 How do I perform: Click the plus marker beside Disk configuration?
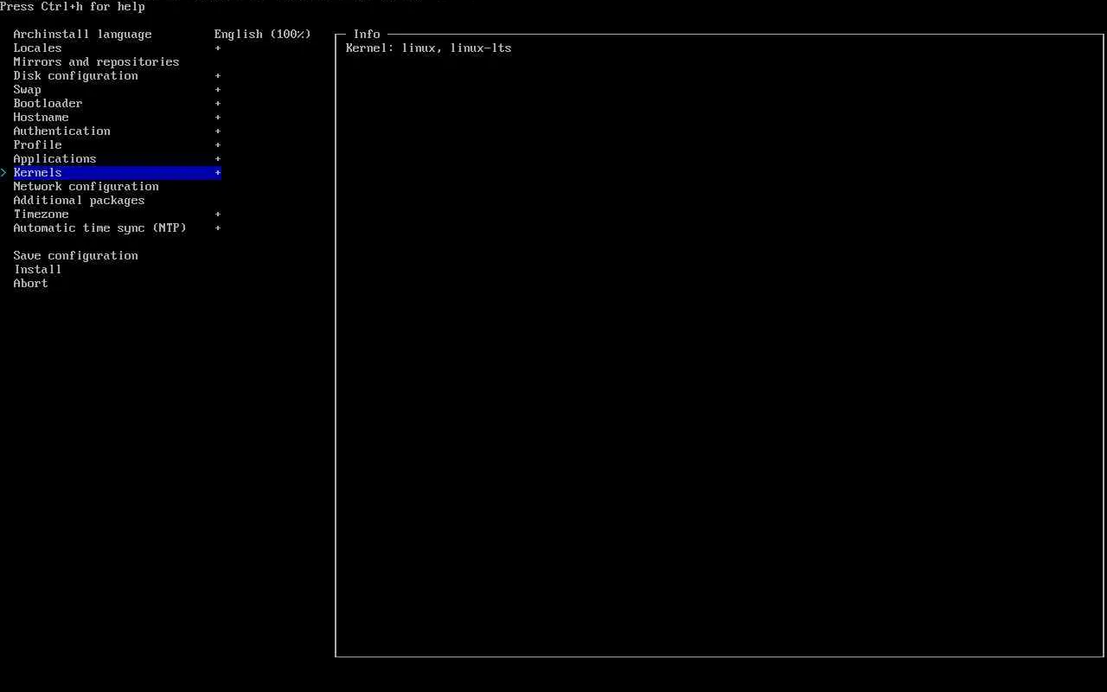coord(217,75)
